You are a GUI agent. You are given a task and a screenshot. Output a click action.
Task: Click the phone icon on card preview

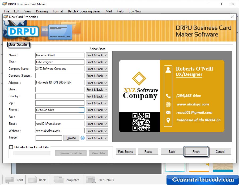[168, 96]
